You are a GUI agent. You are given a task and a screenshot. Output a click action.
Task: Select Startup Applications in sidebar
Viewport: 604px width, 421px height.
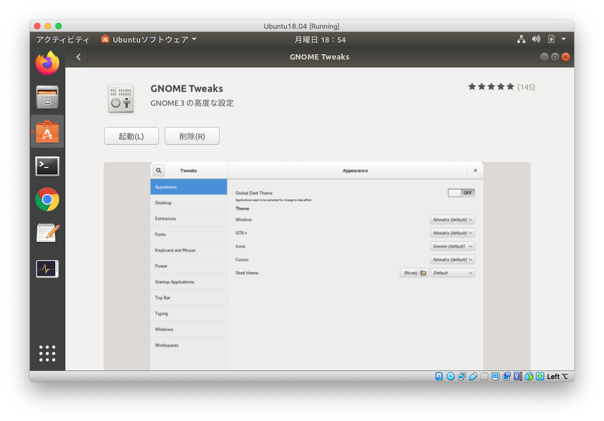point(189,282)
